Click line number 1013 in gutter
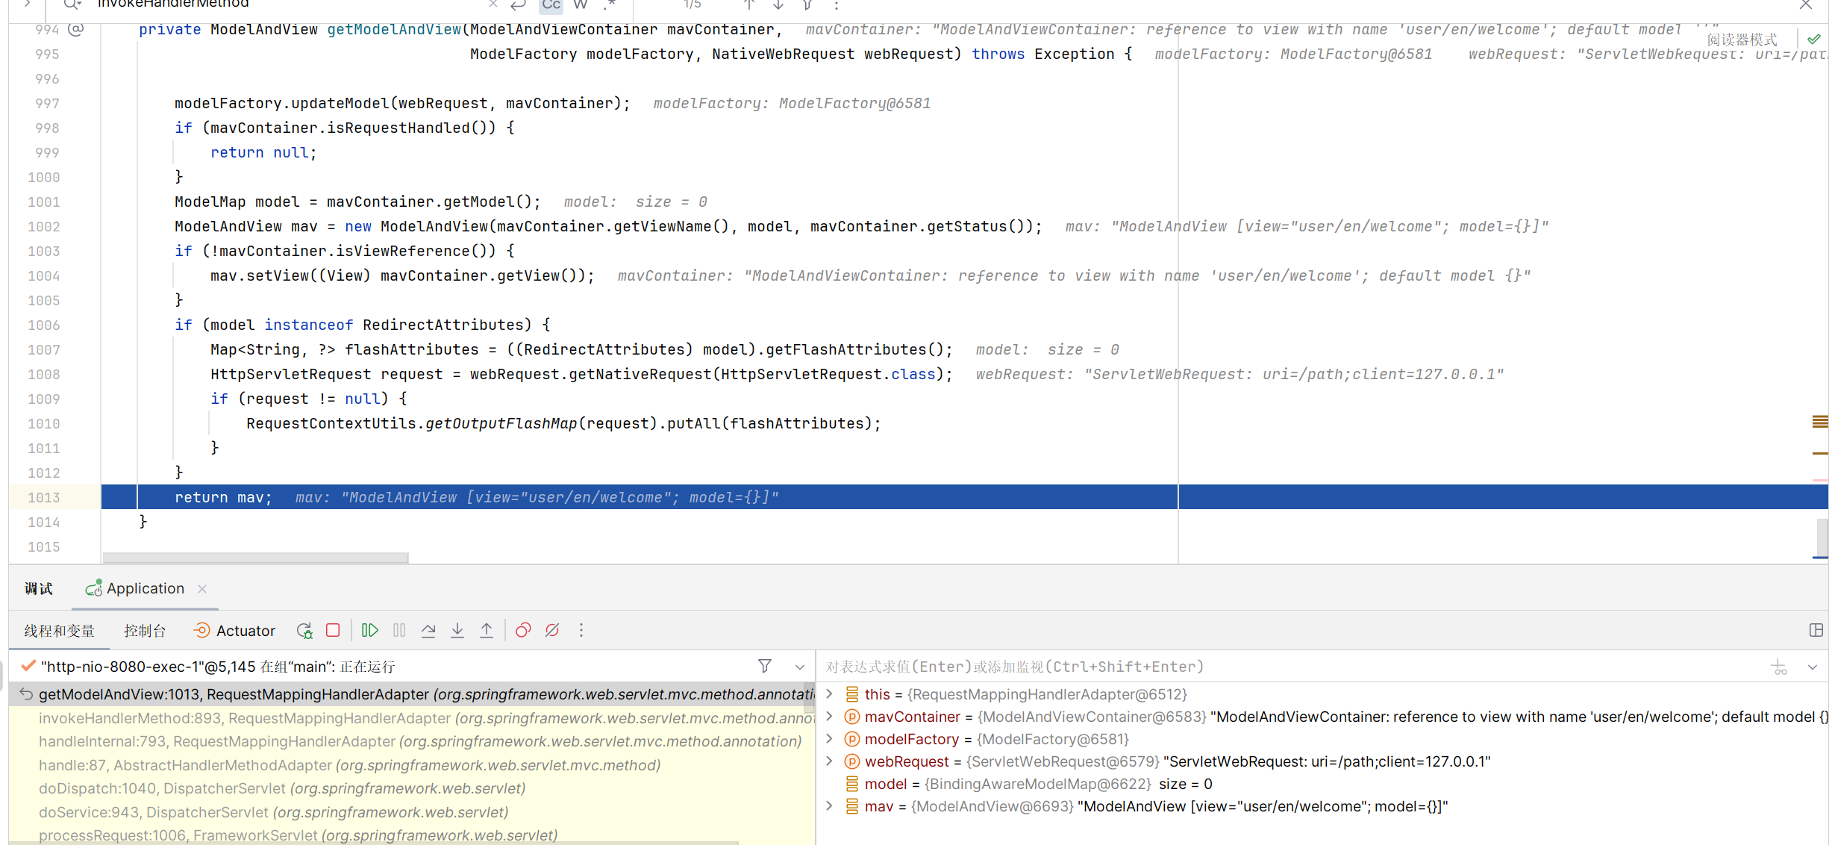The width and height of the screenshot is (1832, 845). click(x=43, y=497)
